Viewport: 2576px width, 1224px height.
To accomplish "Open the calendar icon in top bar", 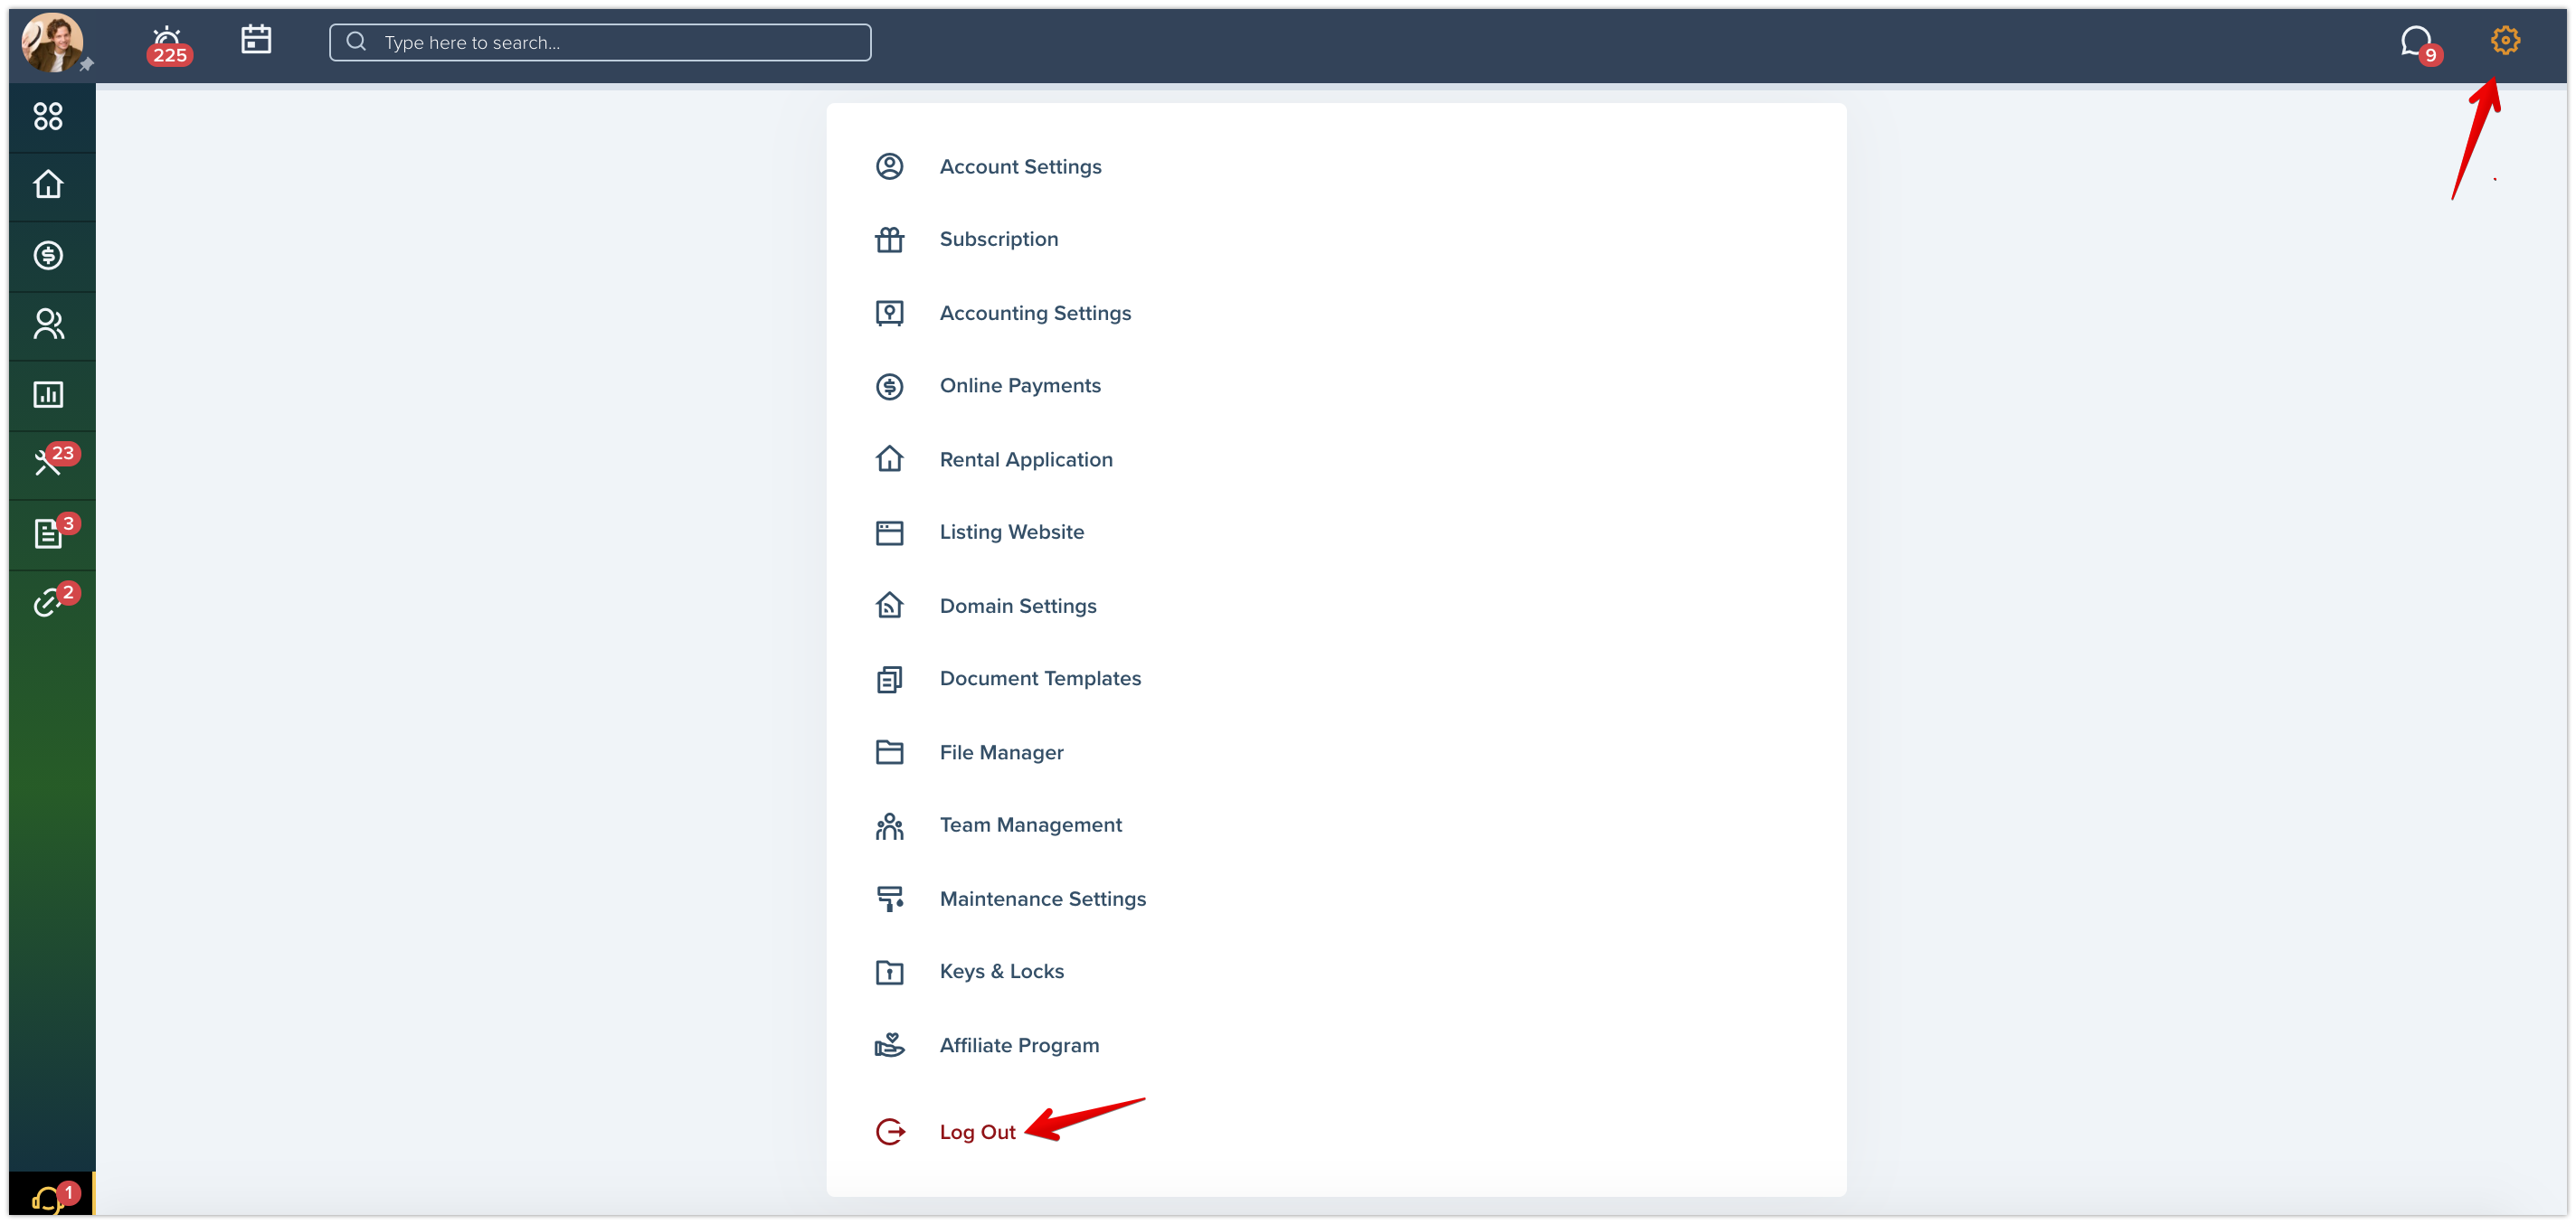I will (256, 40).
